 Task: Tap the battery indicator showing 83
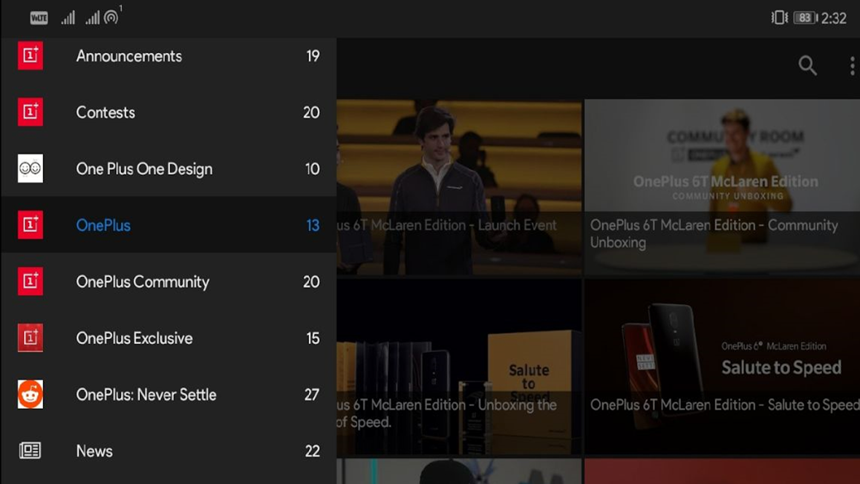tap(805, 18)
